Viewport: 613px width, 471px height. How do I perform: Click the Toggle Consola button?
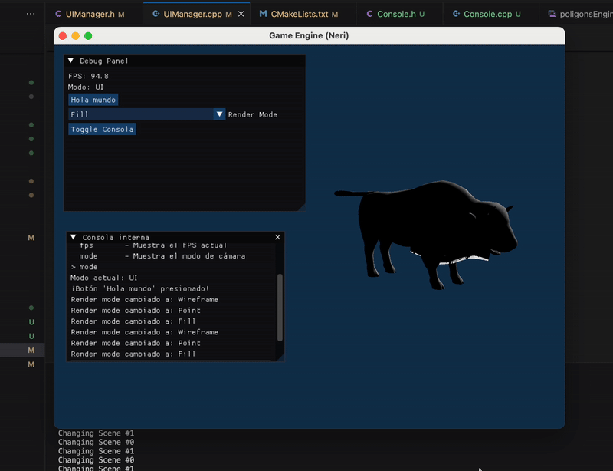tap(102, 130)
